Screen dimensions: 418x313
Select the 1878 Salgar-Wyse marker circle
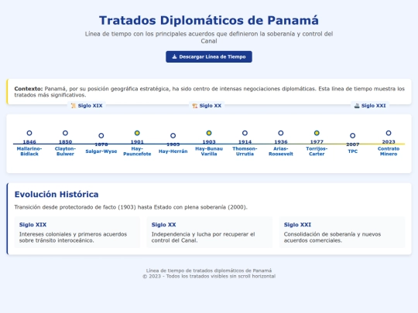[x=101, y=135]
